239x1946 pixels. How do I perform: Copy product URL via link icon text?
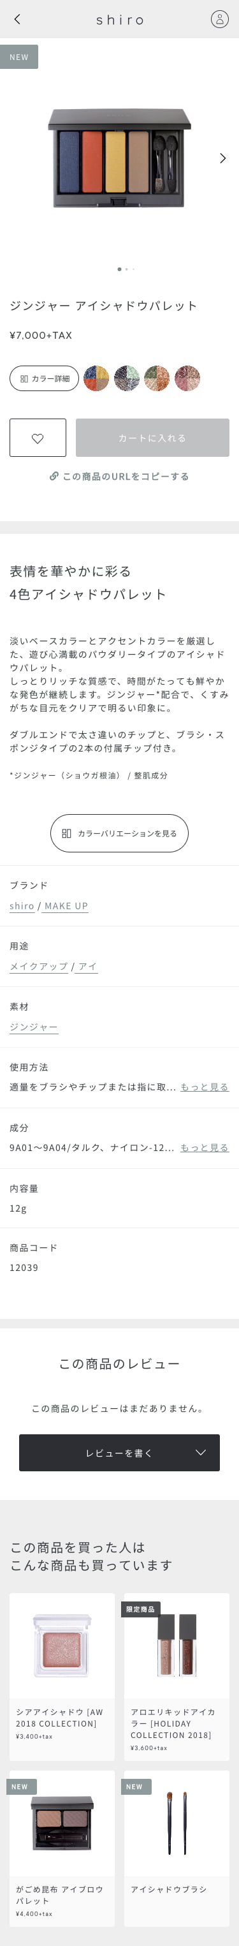119,476
